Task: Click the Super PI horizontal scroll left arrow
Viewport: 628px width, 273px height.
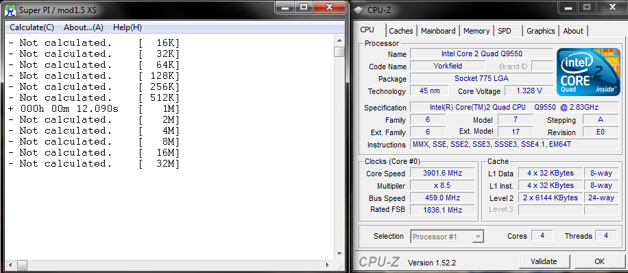Action: tap(10, 265)
